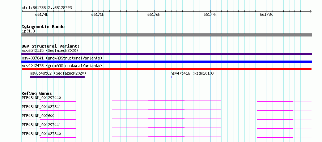Click the 66177k ruler tick label
This screenshot has height=142, width=322.
click(x=210, y=14)
